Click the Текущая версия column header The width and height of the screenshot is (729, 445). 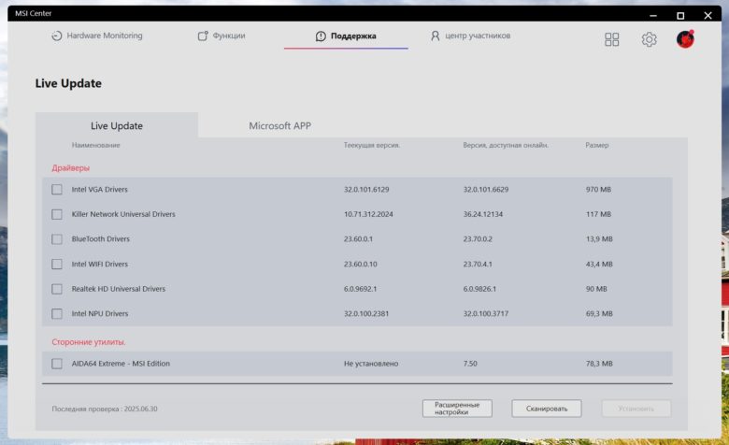click(x=372, y=145)
